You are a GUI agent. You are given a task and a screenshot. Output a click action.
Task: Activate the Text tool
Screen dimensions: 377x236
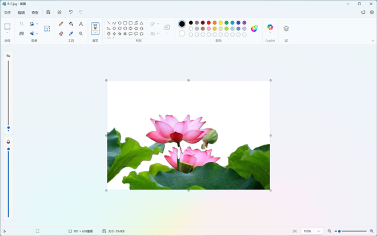(x=81, y=24)
